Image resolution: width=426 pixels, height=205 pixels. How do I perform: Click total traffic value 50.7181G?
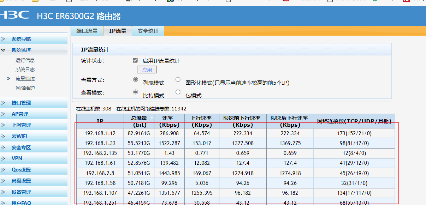[139, 183]
